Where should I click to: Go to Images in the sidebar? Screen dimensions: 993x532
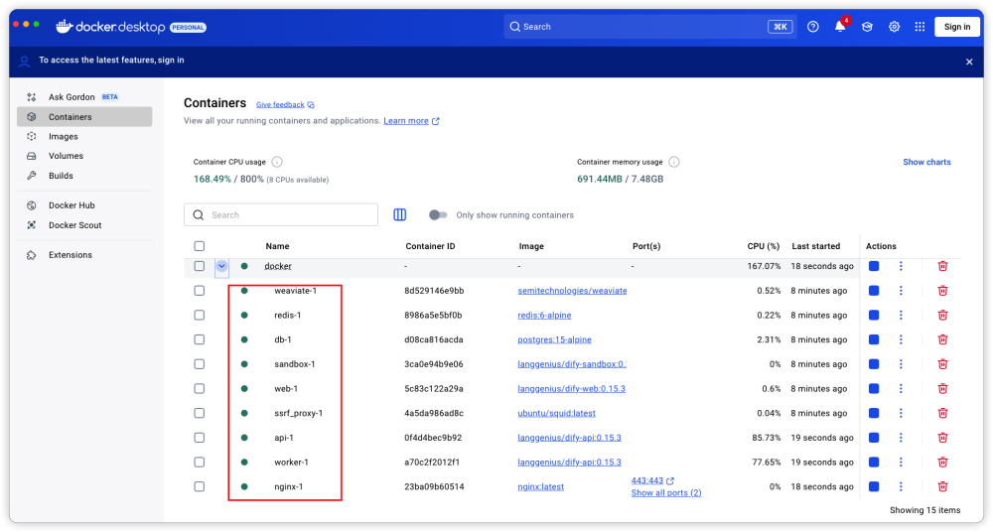[x=64, y=136]
